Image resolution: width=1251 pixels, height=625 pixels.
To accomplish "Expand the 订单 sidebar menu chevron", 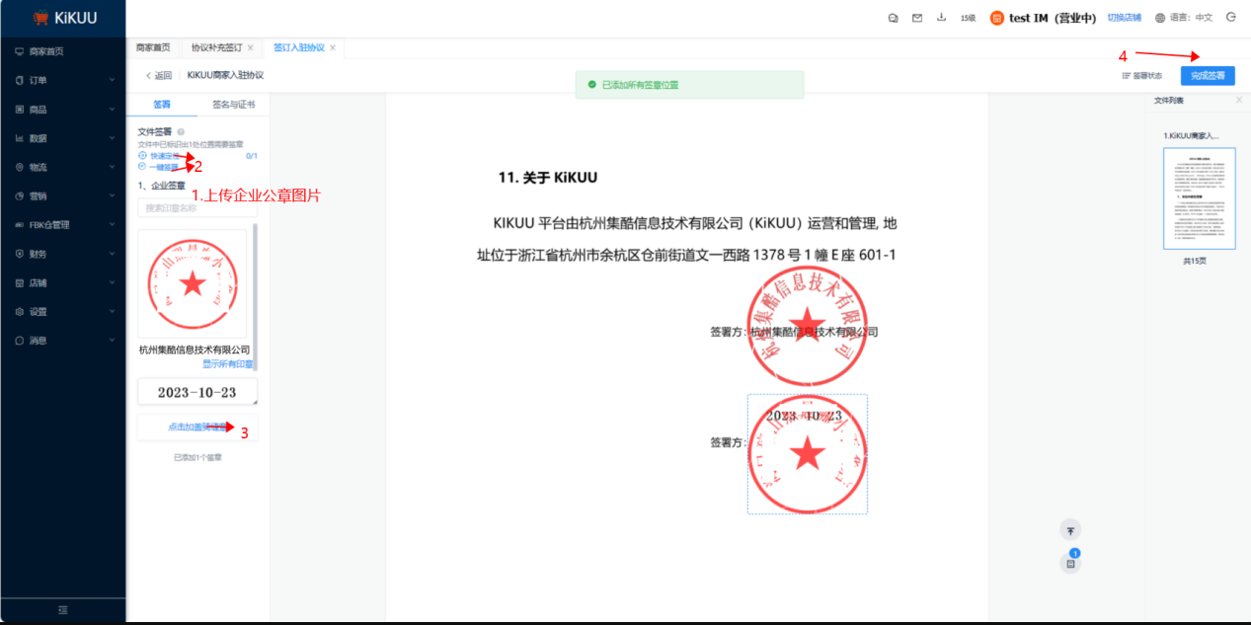I will pos(112,80).
